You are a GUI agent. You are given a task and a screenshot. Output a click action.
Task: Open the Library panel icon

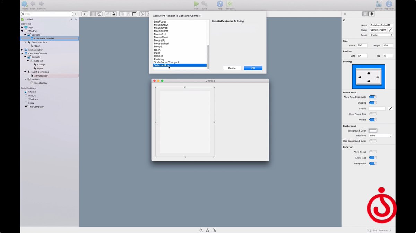(x=379, y=4)
